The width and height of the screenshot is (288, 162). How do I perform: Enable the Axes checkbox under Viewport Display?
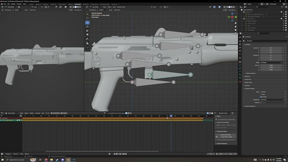pyautogui.click(x=261, y=94)
